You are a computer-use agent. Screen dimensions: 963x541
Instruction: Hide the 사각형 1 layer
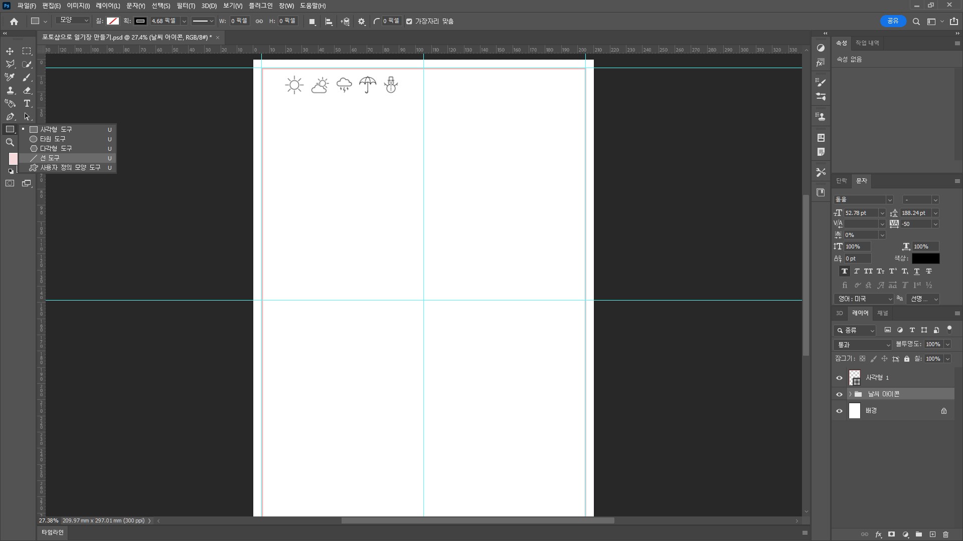[839, 378]
